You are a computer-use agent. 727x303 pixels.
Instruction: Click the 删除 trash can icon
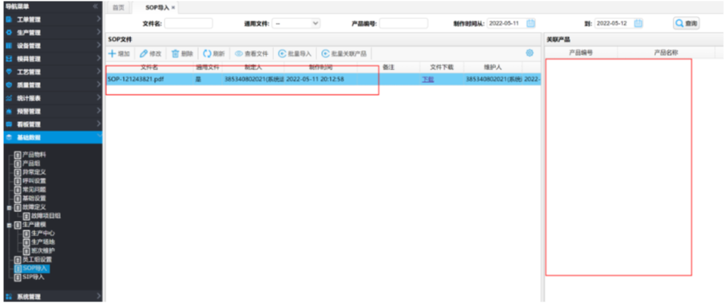coord(175,53)
